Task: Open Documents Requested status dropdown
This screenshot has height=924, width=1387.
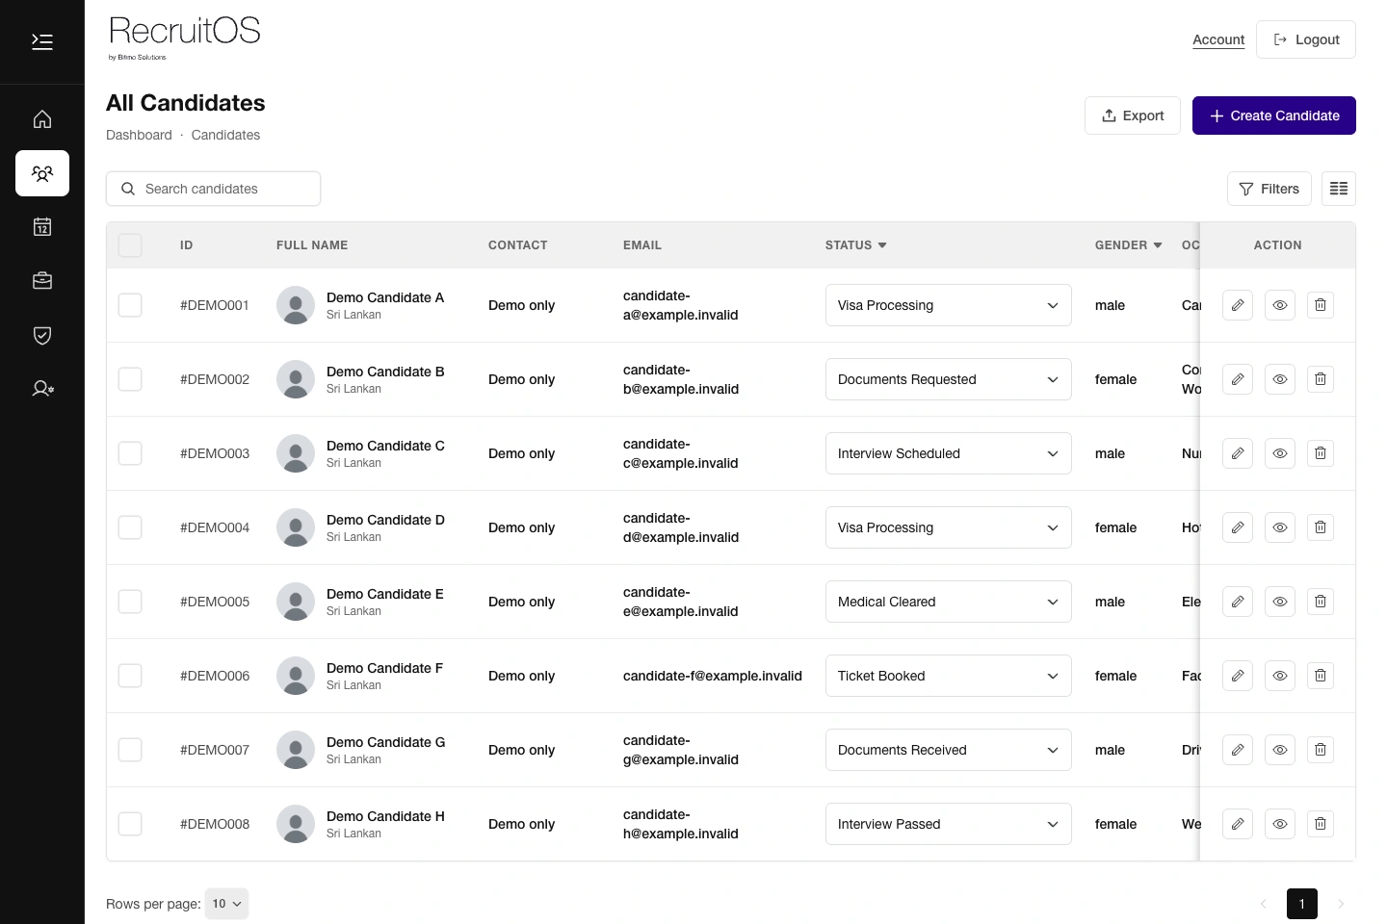Action: (x=949, y=379)
